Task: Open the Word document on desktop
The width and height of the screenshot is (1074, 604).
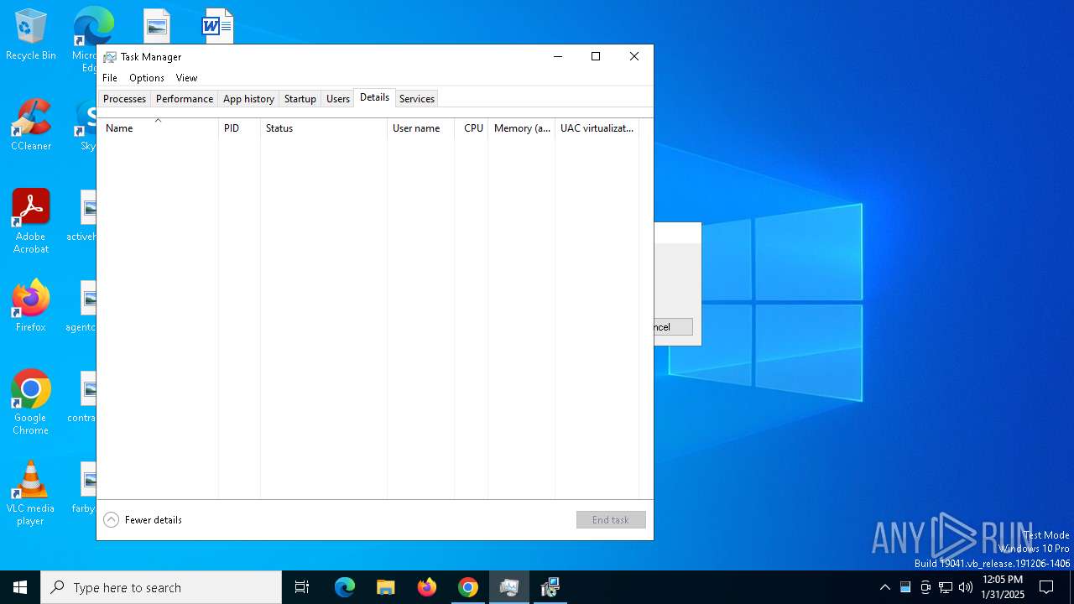Action: (x=217, y=26)
